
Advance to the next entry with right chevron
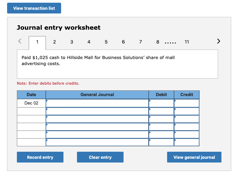(x=218, y=41)
